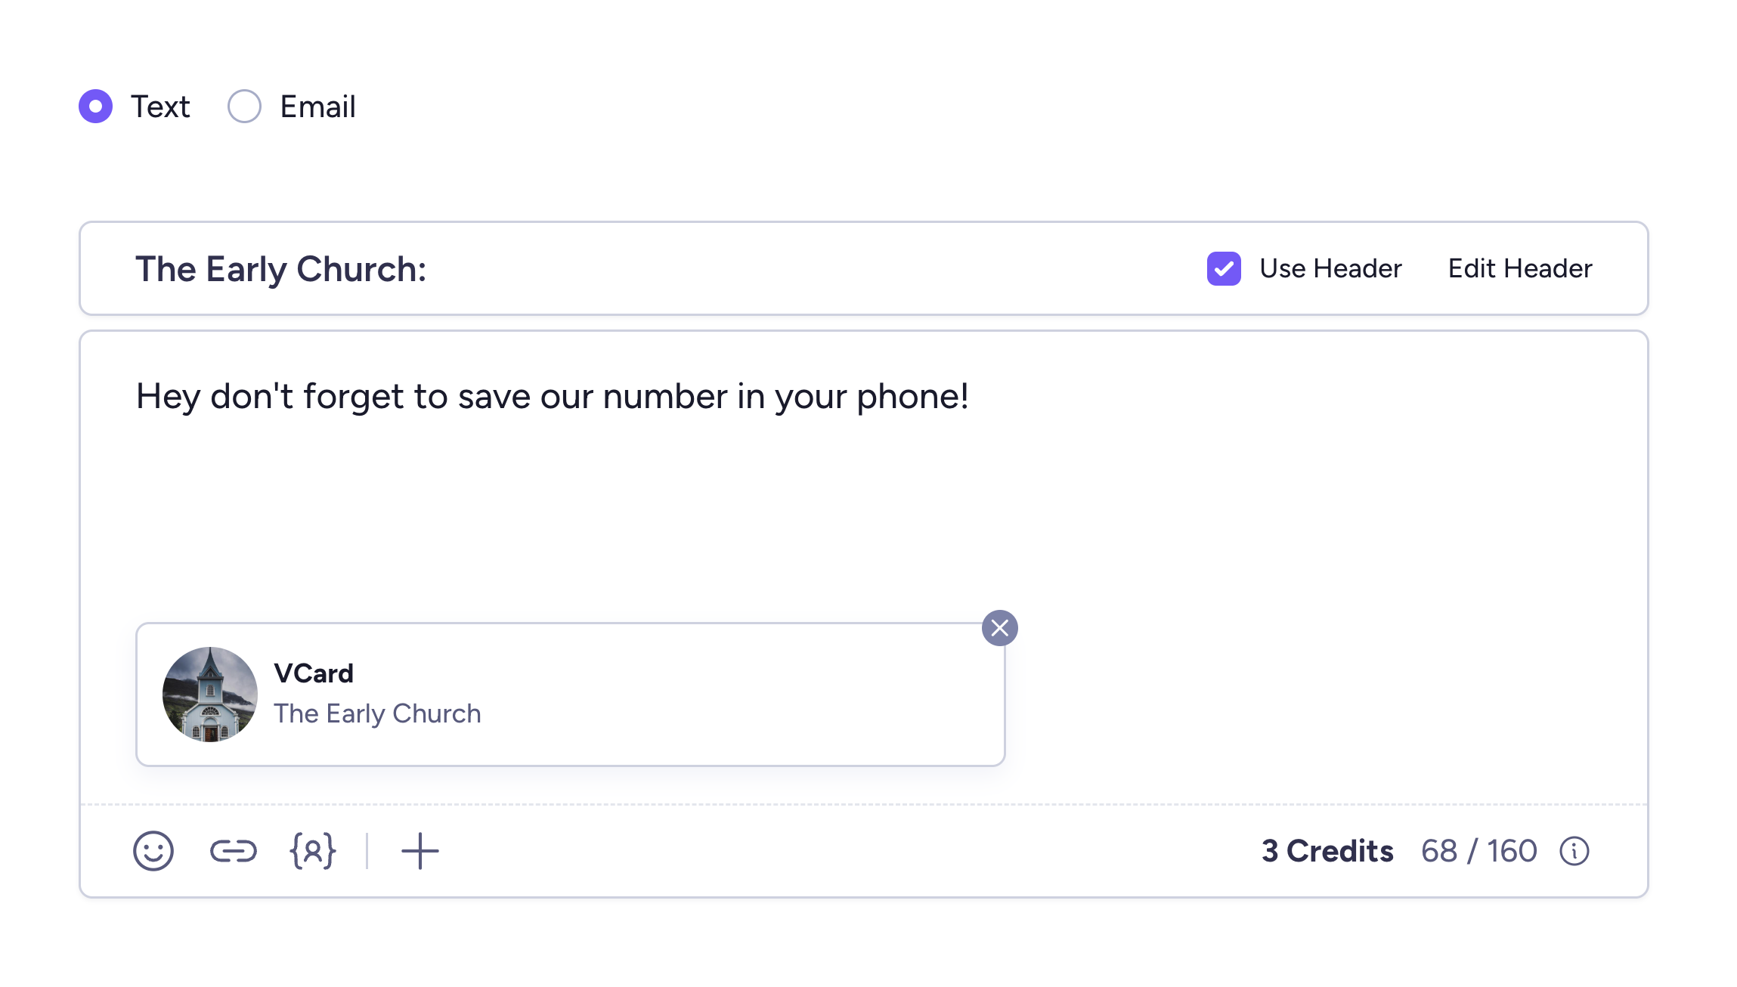Image resolution: width=1737 pixels, height=987 pixels.
Task: Click the Email label
Action: pyautogui.click(x=317, y=107)
